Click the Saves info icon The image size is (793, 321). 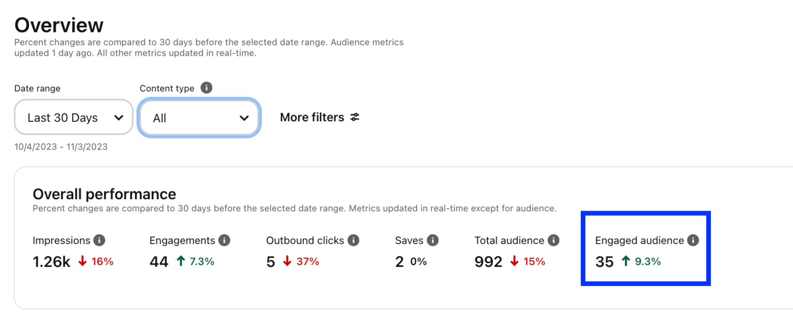(434, 240)
